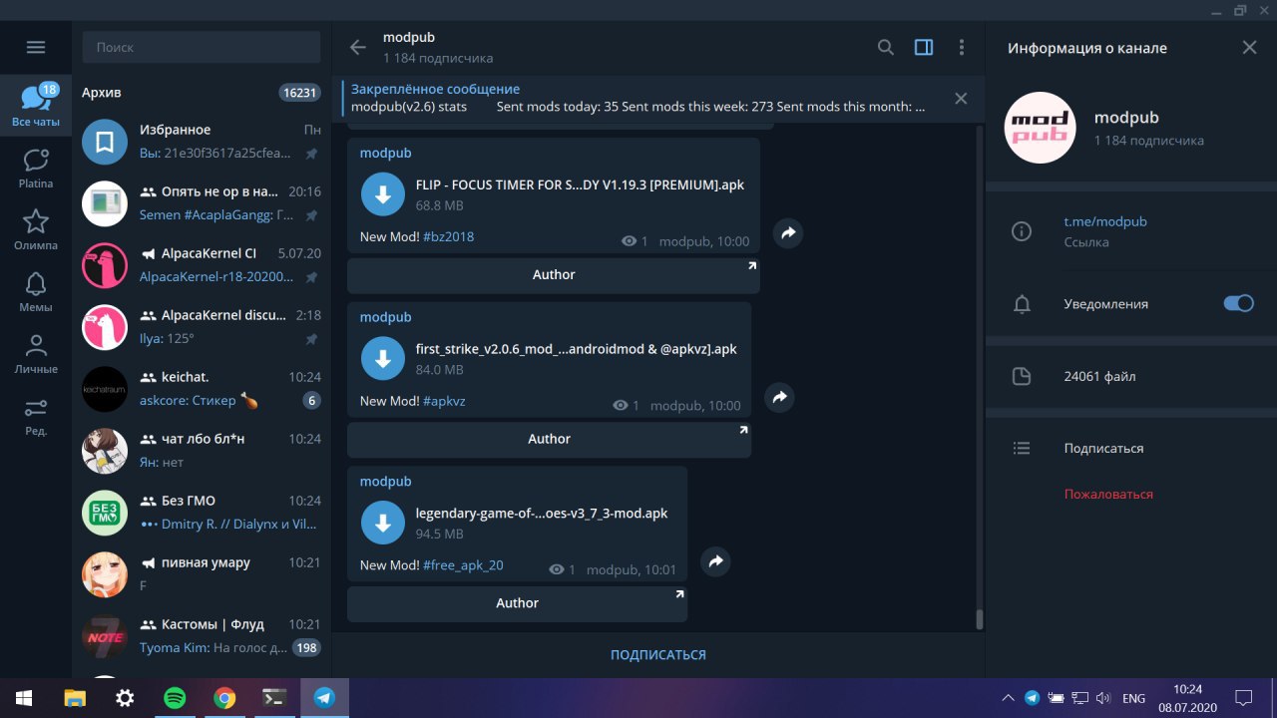This screenshot has width=1277, height=718.
Task: Click the modpub header channel title
Action: [409, 38]
